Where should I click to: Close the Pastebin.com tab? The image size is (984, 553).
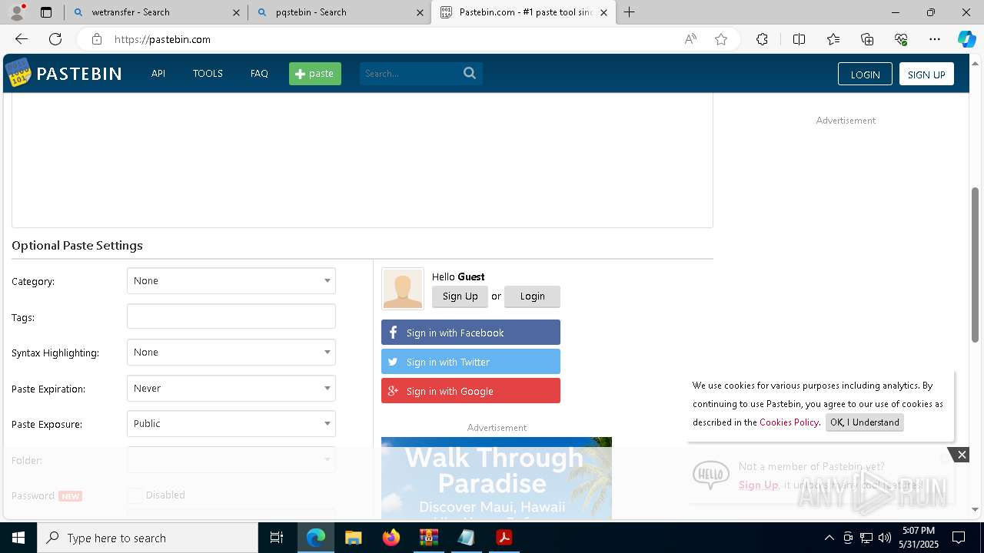(x=603, y=12)
